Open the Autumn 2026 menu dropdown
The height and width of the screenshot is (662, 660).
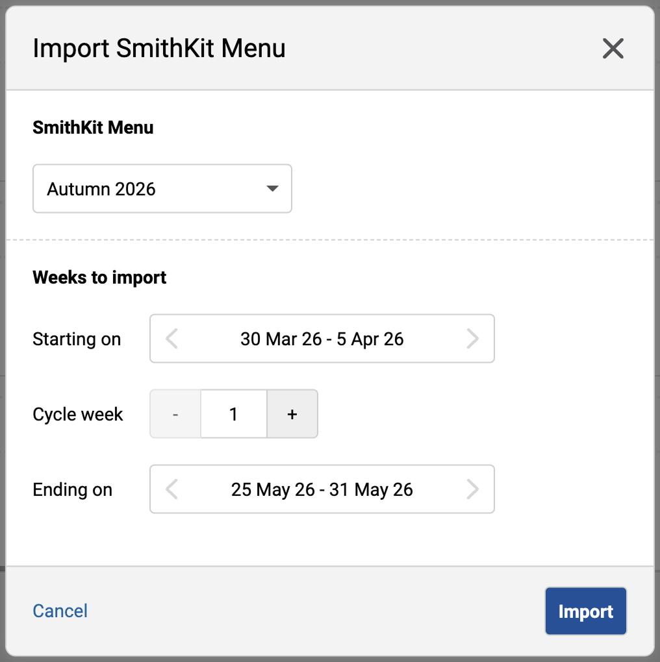(162, 189)
